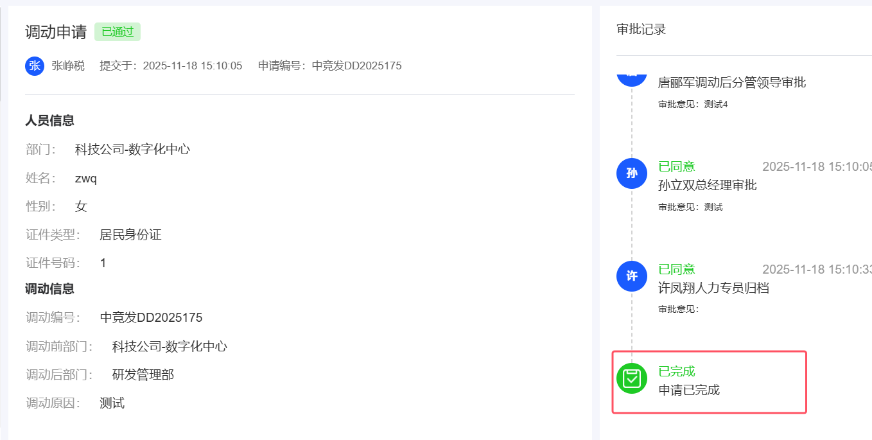Click the 调动信息 section header

pyautogui.click(x=49, y=288)
